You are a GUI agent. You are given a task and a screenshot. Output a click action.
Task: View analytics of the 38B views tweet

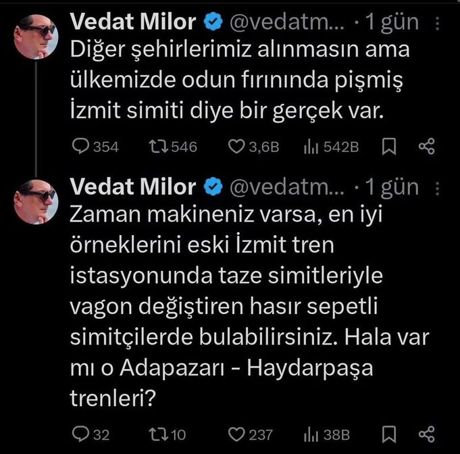click(313, 434)
